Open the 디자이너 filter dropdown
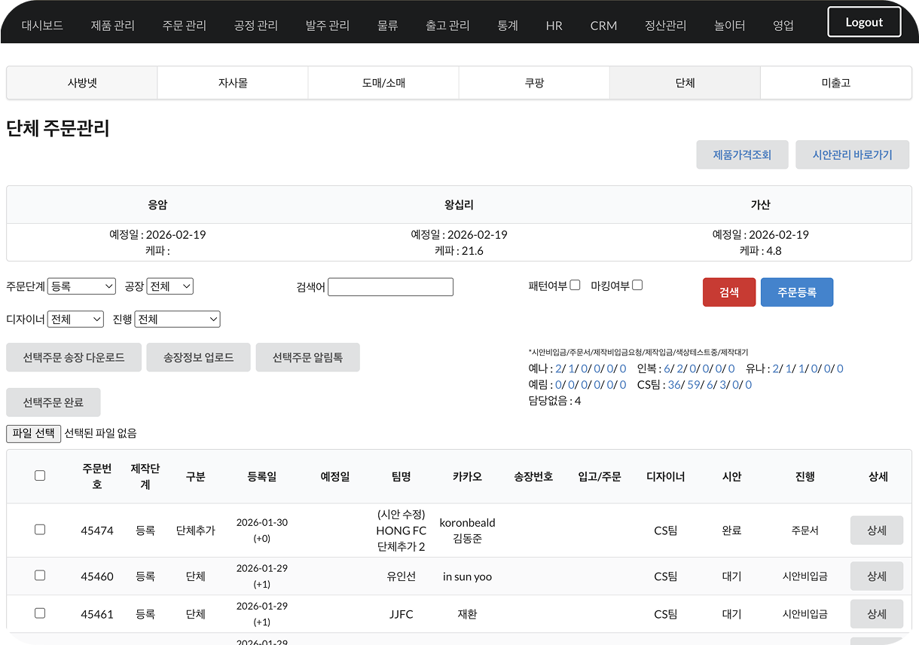 click(x=75, y=319)
